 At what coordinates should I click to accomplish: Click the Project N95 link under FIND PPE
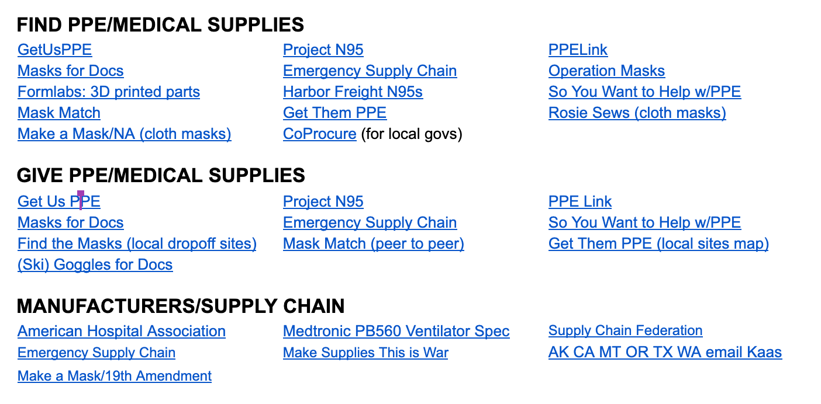point(323,50)
